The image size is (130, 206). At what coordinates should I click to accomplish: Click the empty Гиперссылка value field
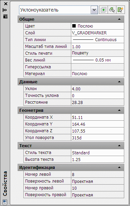[x=98, y=67]
